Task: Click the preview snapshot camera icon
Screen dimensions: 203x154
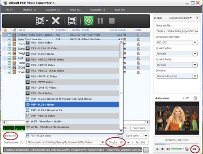Action: coord(194,149)
